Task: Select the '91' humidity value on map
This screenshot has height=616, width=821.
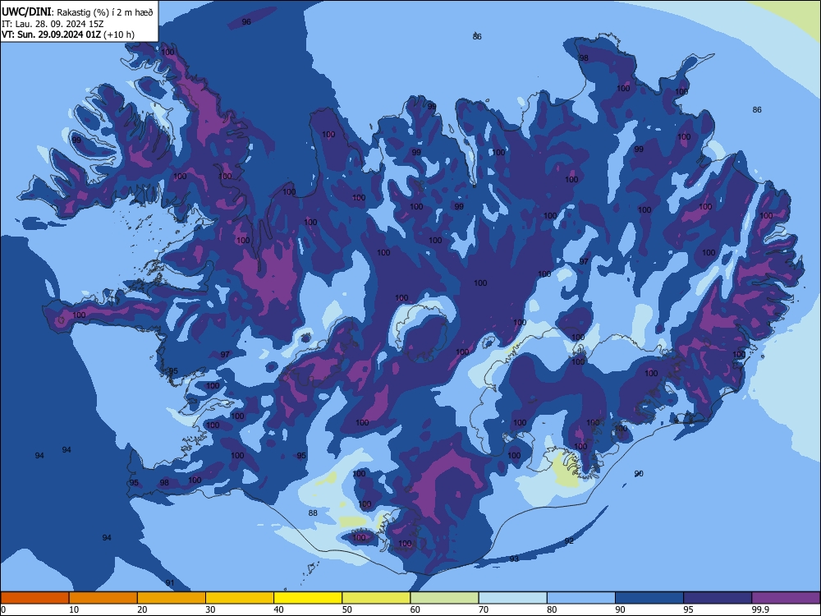Action: point(170,582)
